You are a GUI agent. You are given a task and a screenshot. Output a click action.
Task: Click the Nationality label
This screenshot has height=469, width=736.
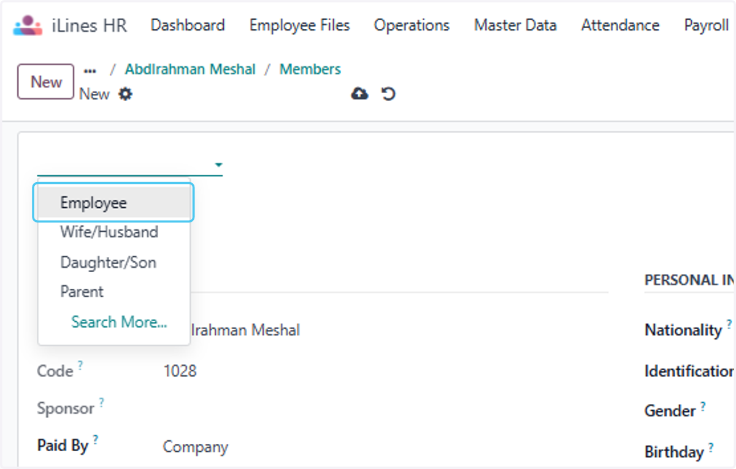click(x=683, y=330)
